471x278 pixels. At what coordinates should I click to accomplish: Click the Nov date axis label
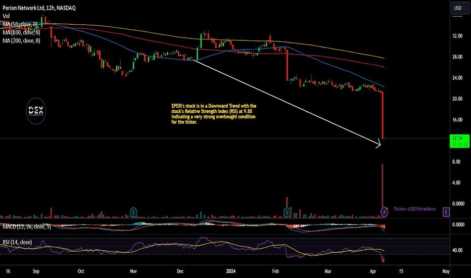click(133, 271)
